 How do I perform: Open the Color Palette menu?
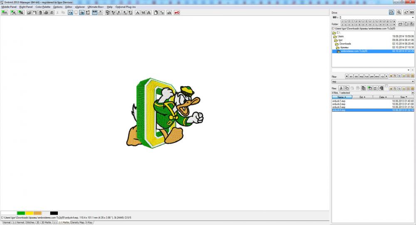(x=43, y=7)
